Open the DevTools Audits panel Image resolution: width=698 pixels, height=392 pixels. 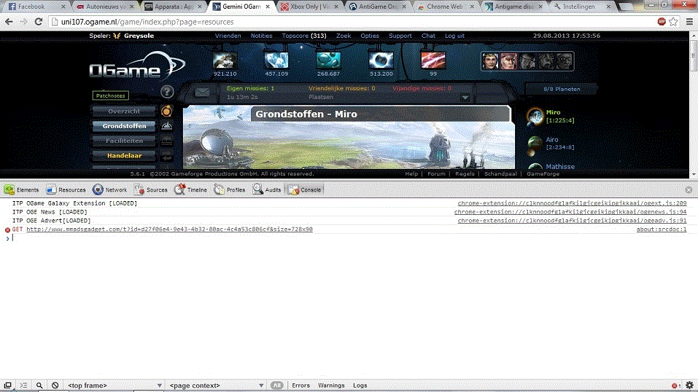click(267, 189)
